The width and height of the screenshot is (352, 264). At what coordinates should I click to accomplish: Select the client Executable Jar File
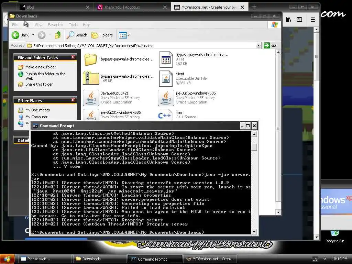click(166, 79)
